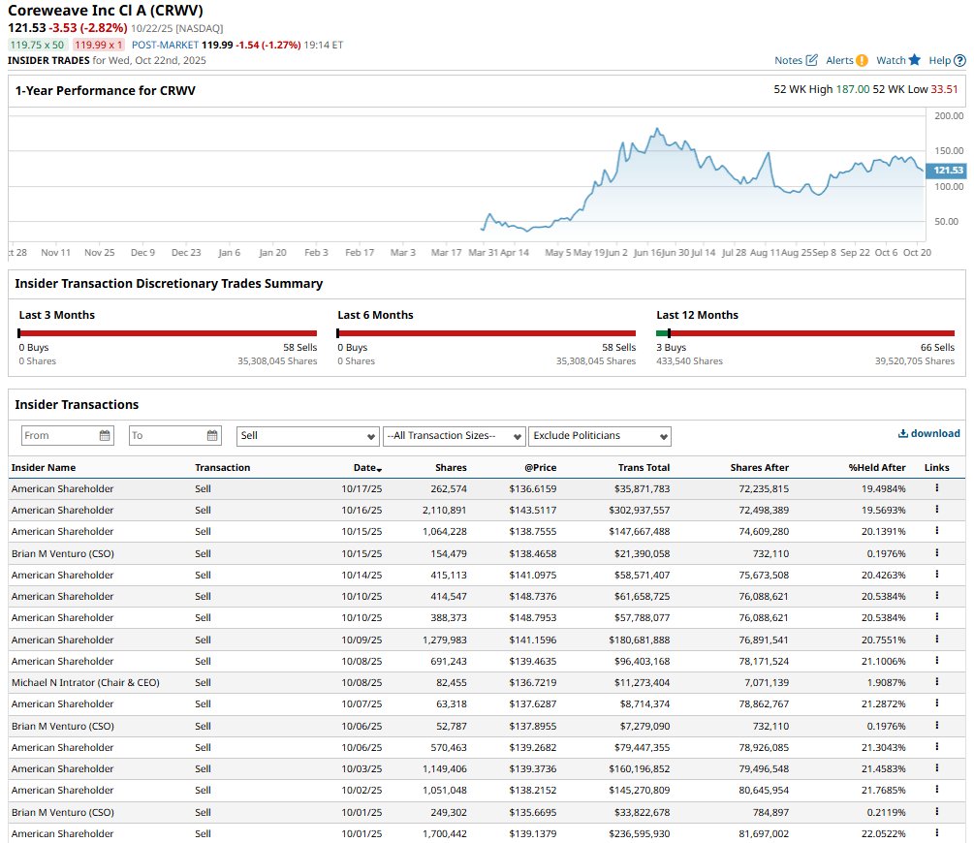Screen dimensions: 974x843
Task: Click the Watch star icon
Action: click(914, 60)
